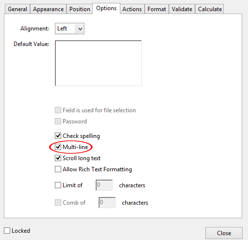This screenshot has width=248, height=240.
Task: Go to the Actions tab
Action: coord(132,9)
